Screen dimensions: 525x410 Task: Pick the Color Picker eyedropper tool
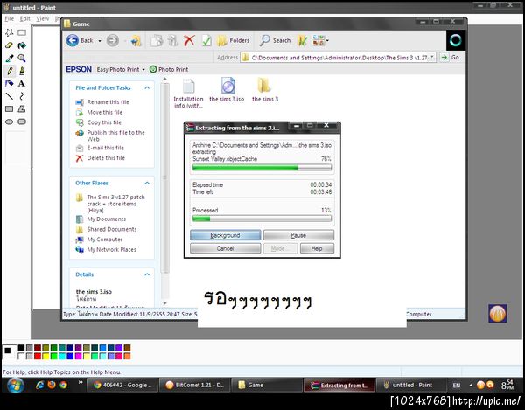10,58
